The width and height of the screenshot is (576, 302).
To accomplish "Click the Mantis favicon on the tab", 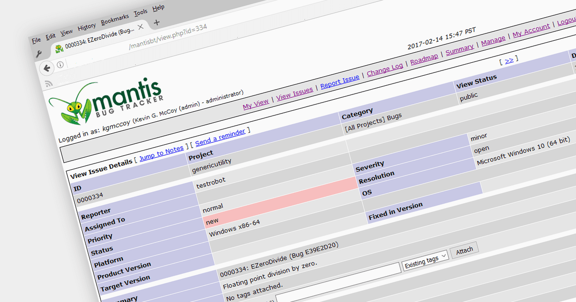I will (59, 48).
